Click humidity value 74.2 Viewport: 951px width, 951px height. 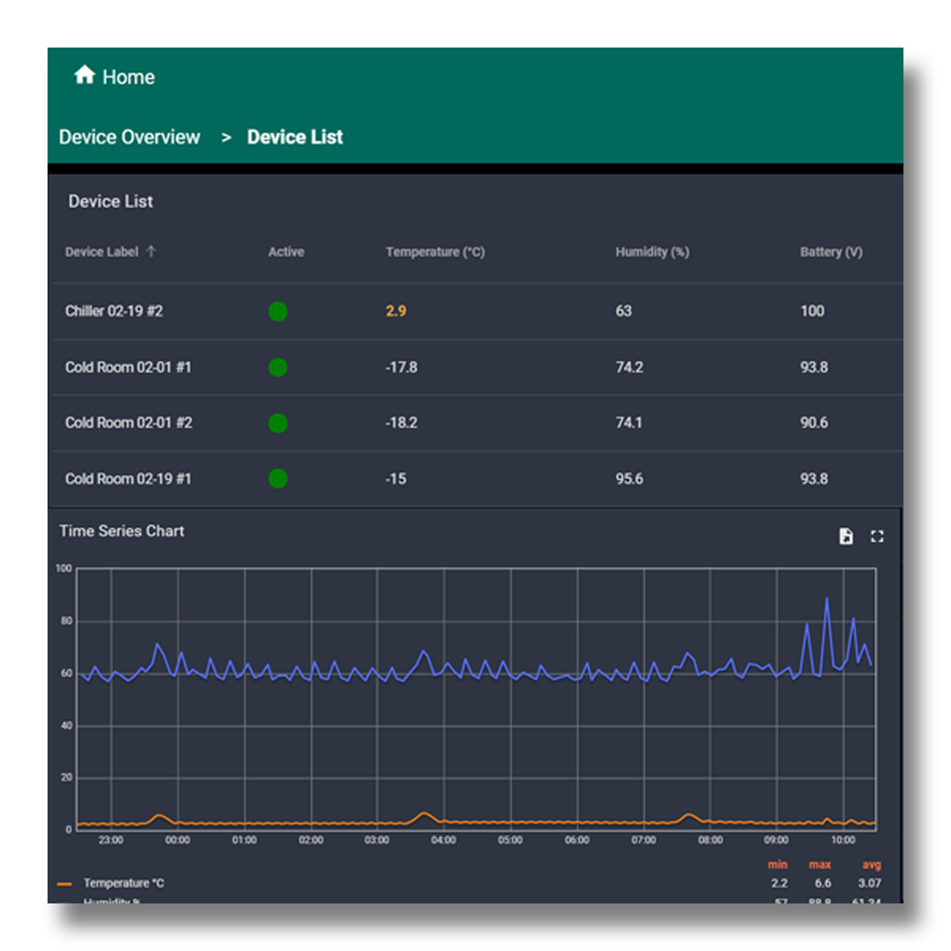tap(630, 367)
